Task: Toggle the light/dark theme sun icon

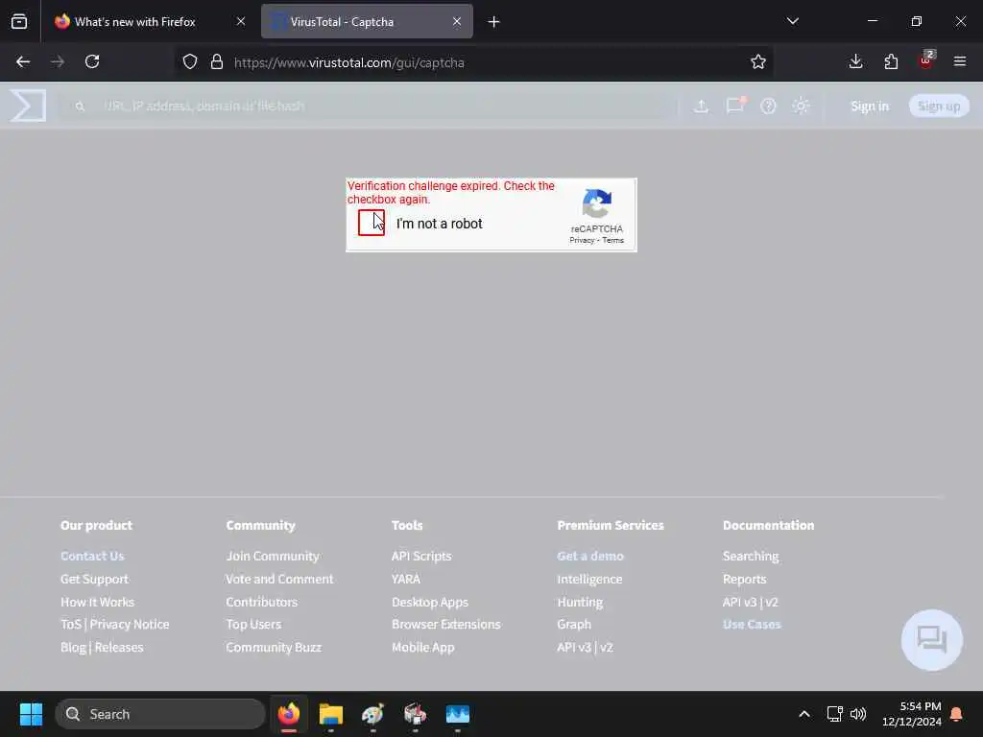Action: 801,106
